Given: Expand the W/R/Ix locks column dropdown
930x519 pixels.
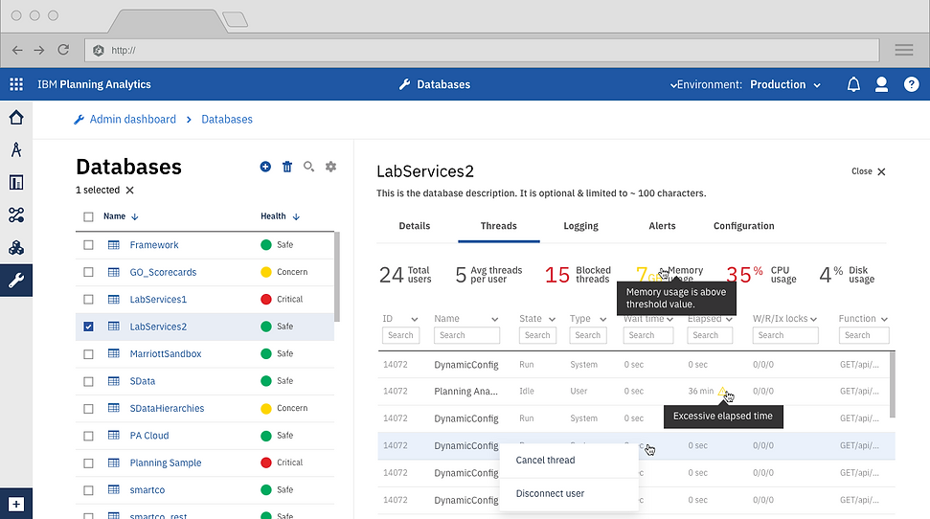Looking at the screenshot, I should (813, 319).
